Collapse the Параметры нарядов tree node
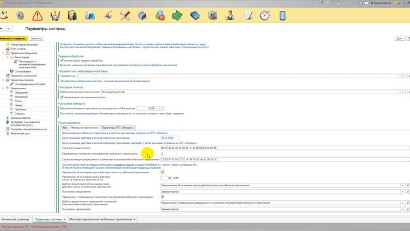The width and height of the screenshot is (410, 231). [3, 80]
